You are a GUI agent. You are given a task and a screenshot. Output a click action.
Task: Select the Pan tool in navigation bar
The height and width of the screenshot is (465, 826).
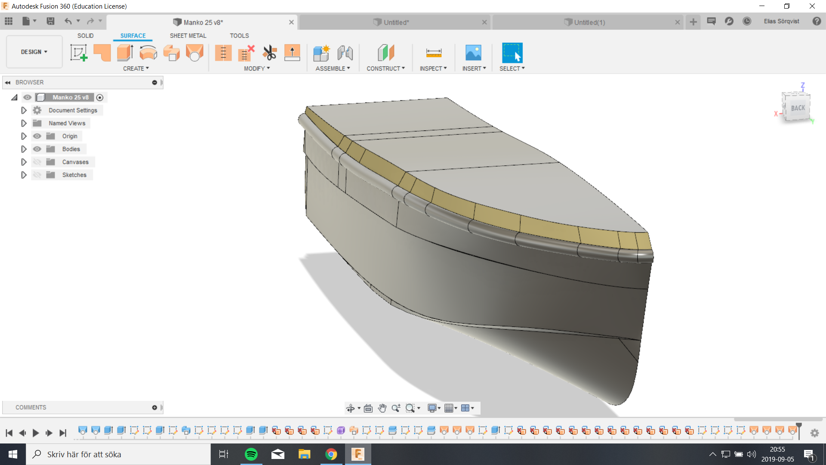tap(382, 408)
